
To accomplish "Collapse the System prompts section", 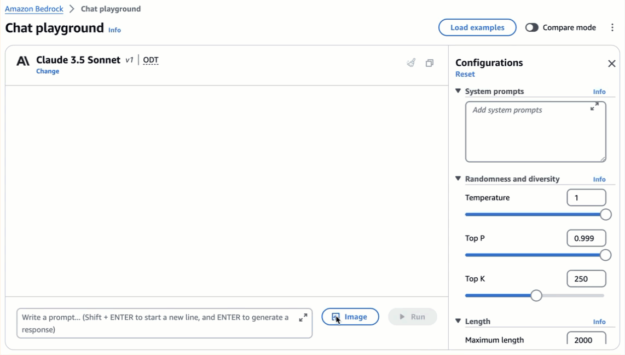I will tap(458, 91).
